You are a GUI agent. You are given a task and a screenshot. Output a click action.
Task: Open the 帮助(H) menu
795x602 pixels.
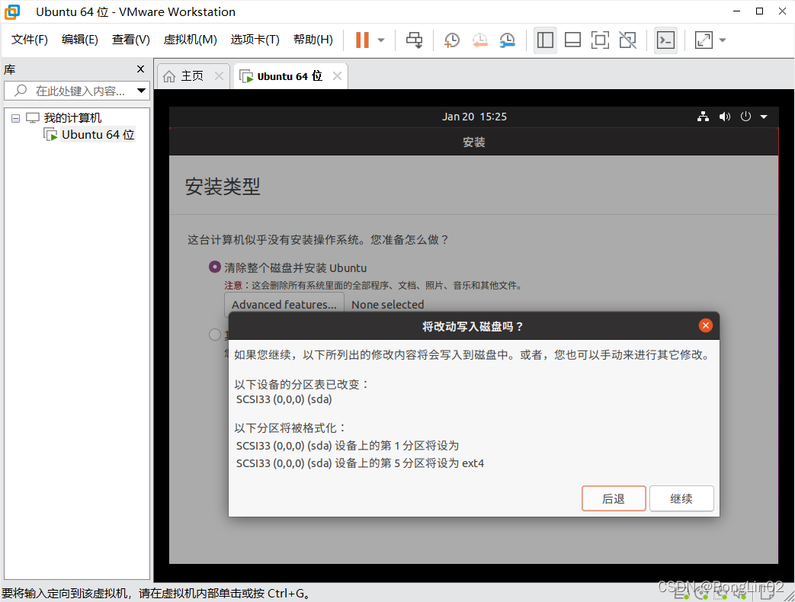click(313, 40)
